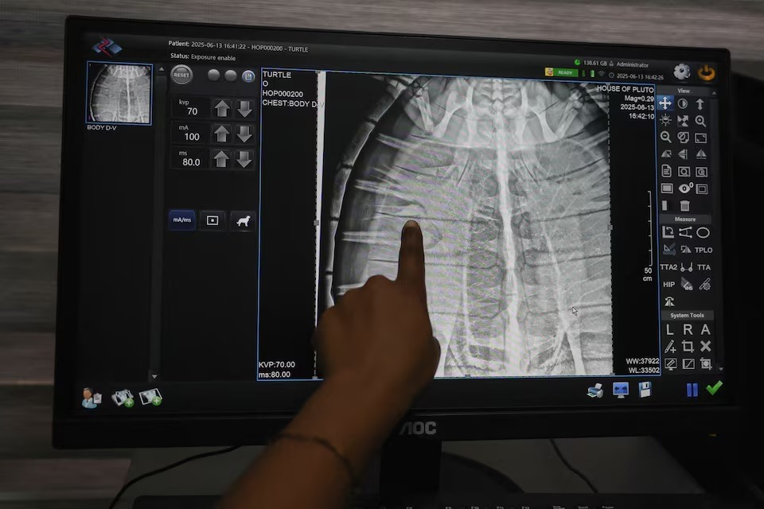
Task: Click the bottom floppy disk save icon
Action: [x=645, y=390]
